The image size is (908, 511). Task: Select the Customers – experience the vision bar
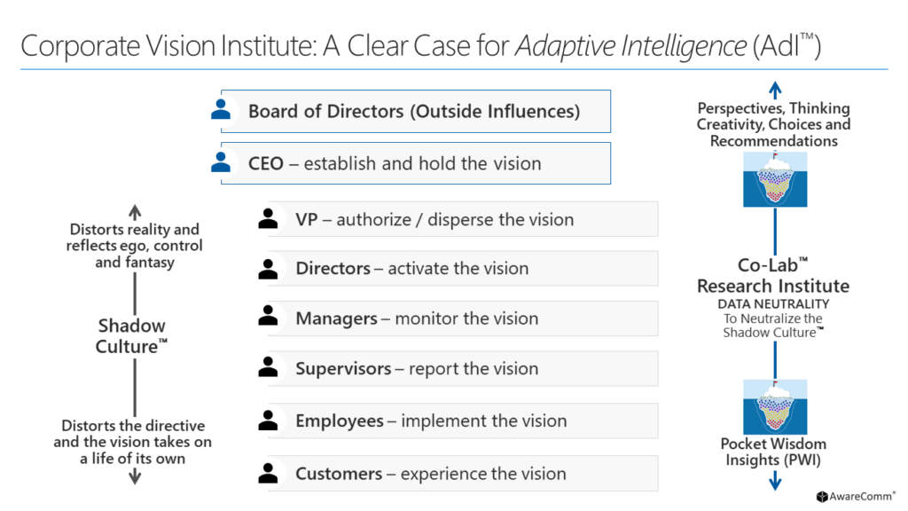[x=463, y=474]
